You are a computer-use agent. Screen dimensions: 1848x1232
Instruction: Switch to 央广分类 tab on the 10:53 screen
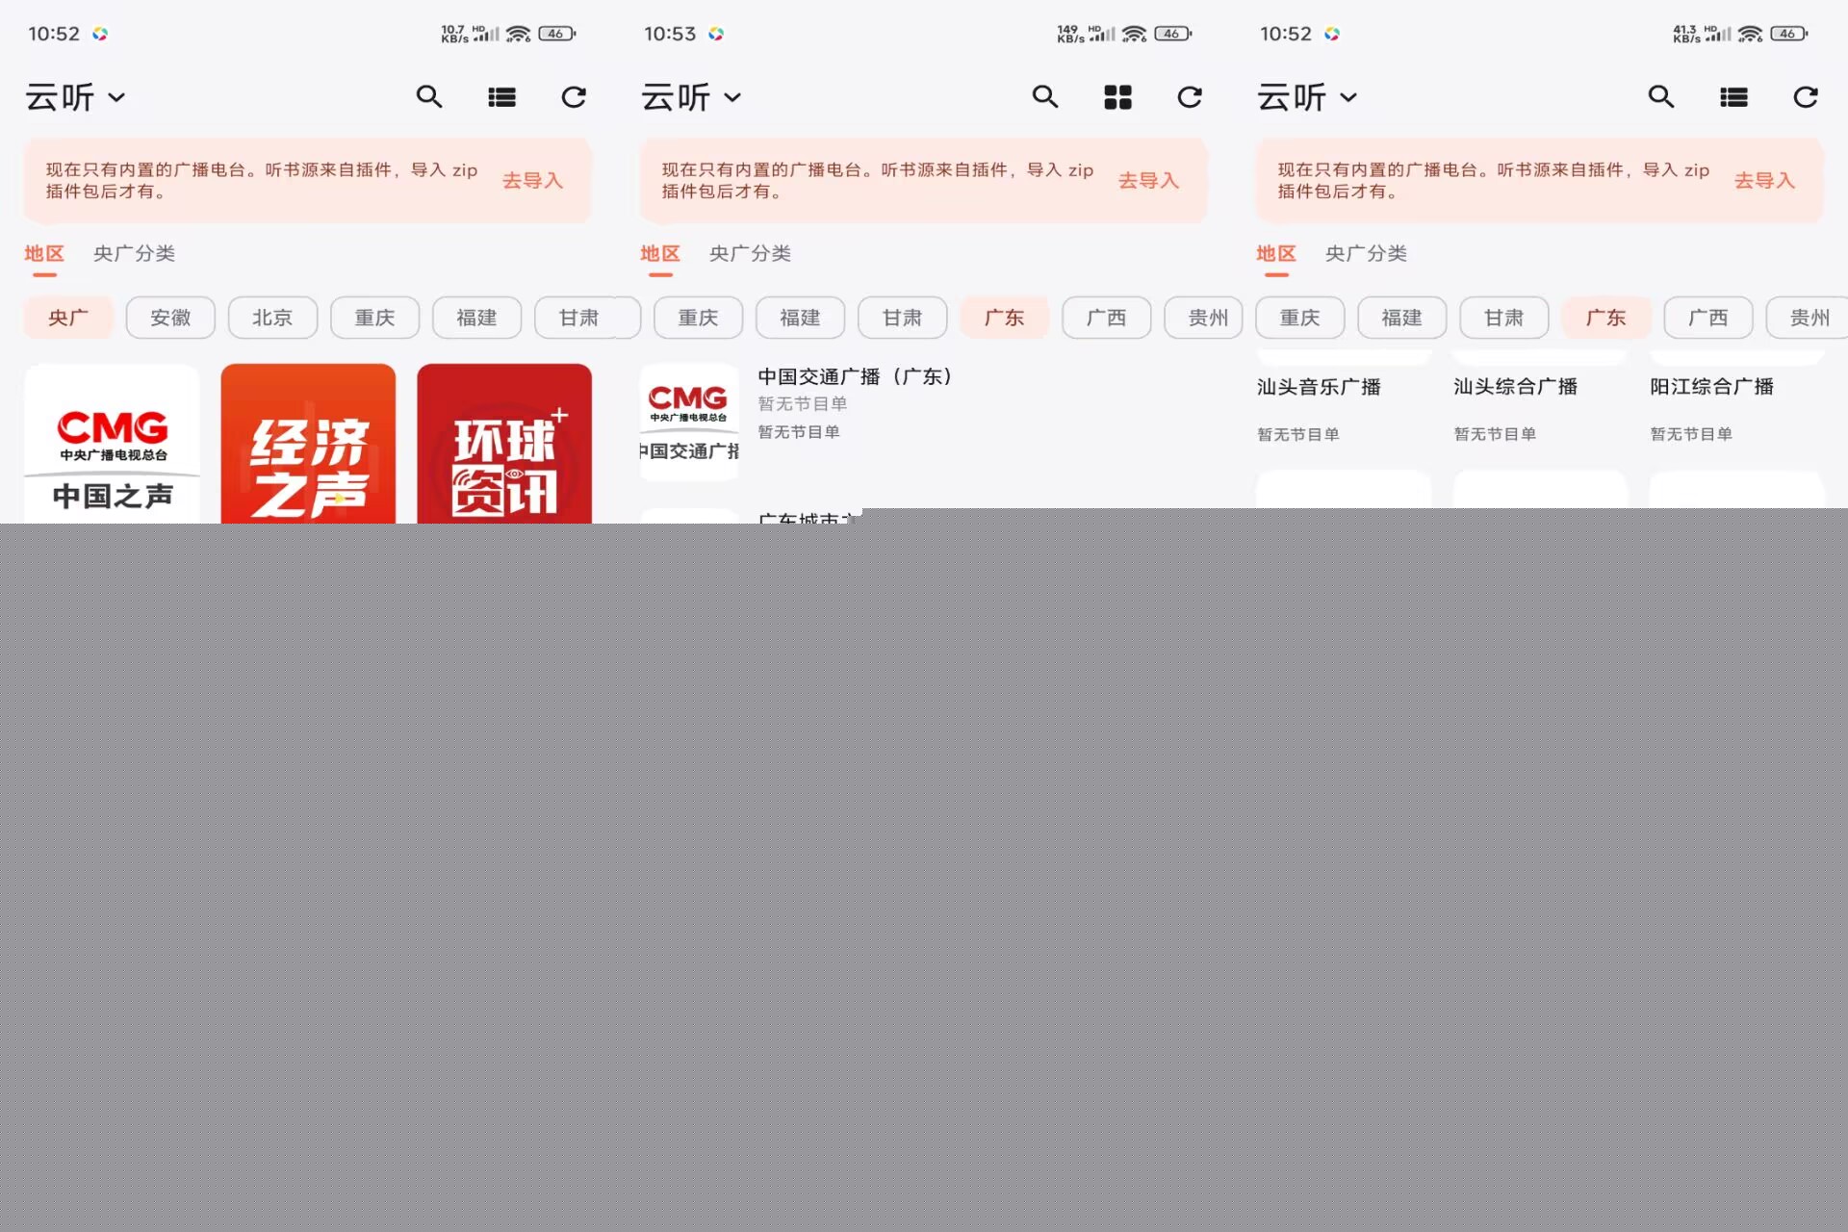tap(750, 254)
